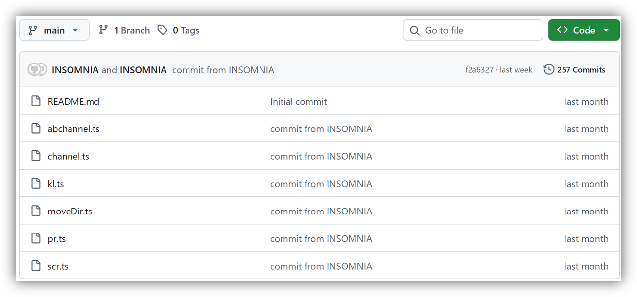Open the abchannel.ts file
Viewport: 637px width, 297px height.
73,129
